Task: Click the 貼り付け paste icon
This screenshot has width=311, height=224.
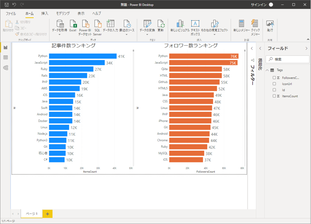Action: (x=8, y=24)
